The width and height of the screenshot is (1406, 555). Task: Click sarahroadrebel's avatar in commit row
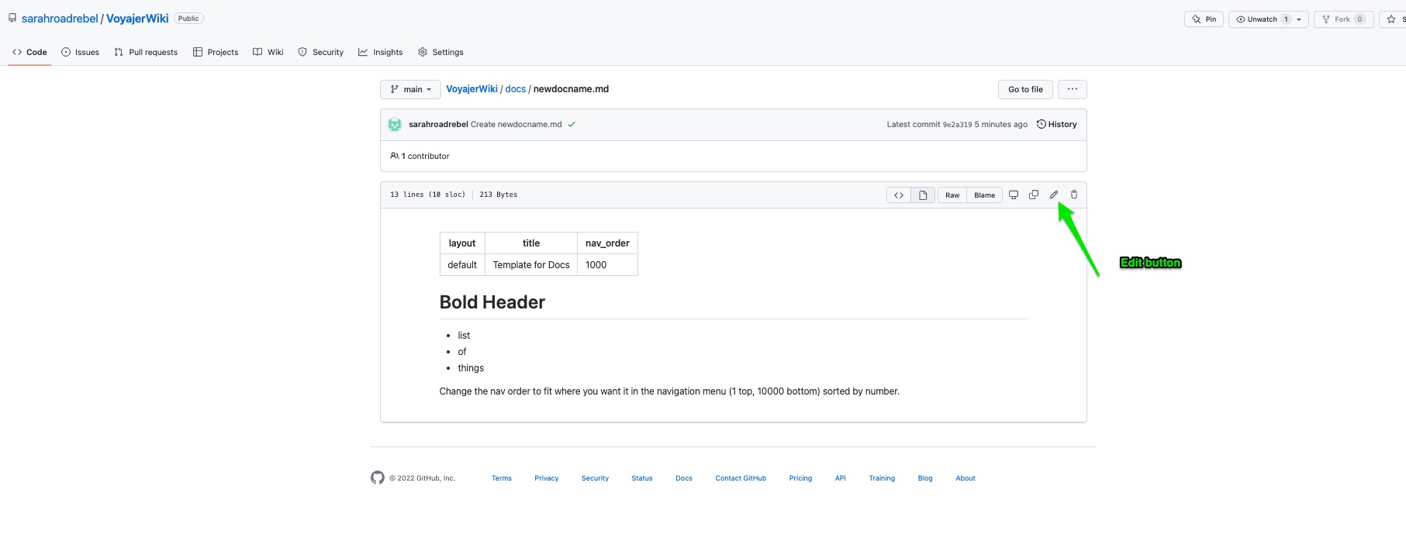[x=395, y=125]
